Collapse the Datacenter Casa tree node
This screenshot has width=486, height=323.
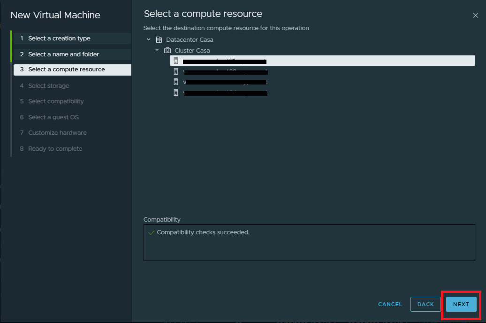(x=149, y=40)
